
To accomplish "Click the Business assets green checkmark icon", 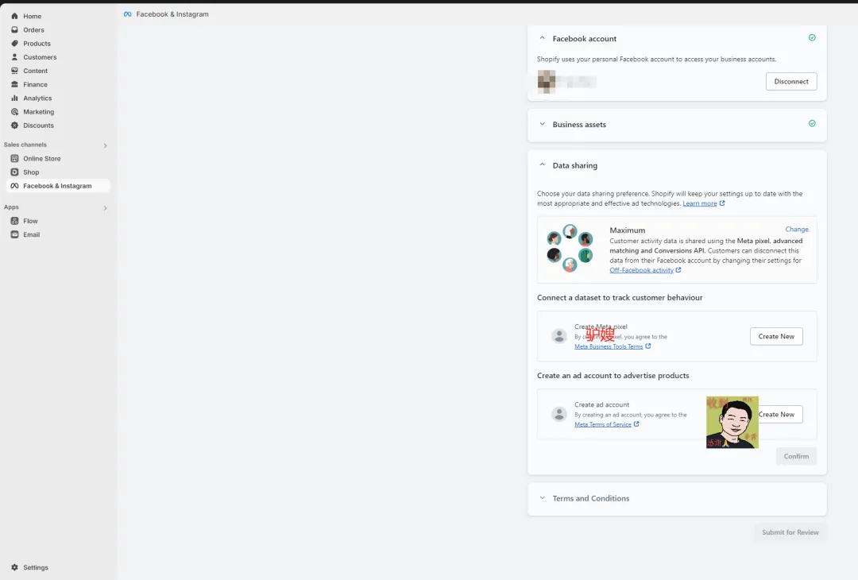I will tap(812, 124).
